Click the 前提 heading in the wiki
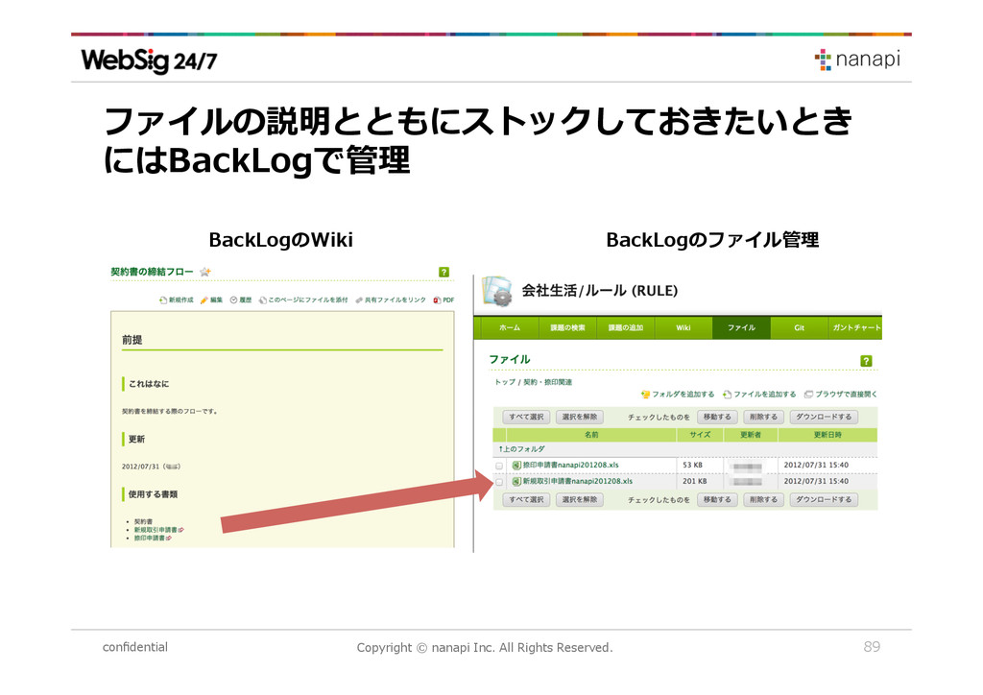 click(x=132, y=340)
